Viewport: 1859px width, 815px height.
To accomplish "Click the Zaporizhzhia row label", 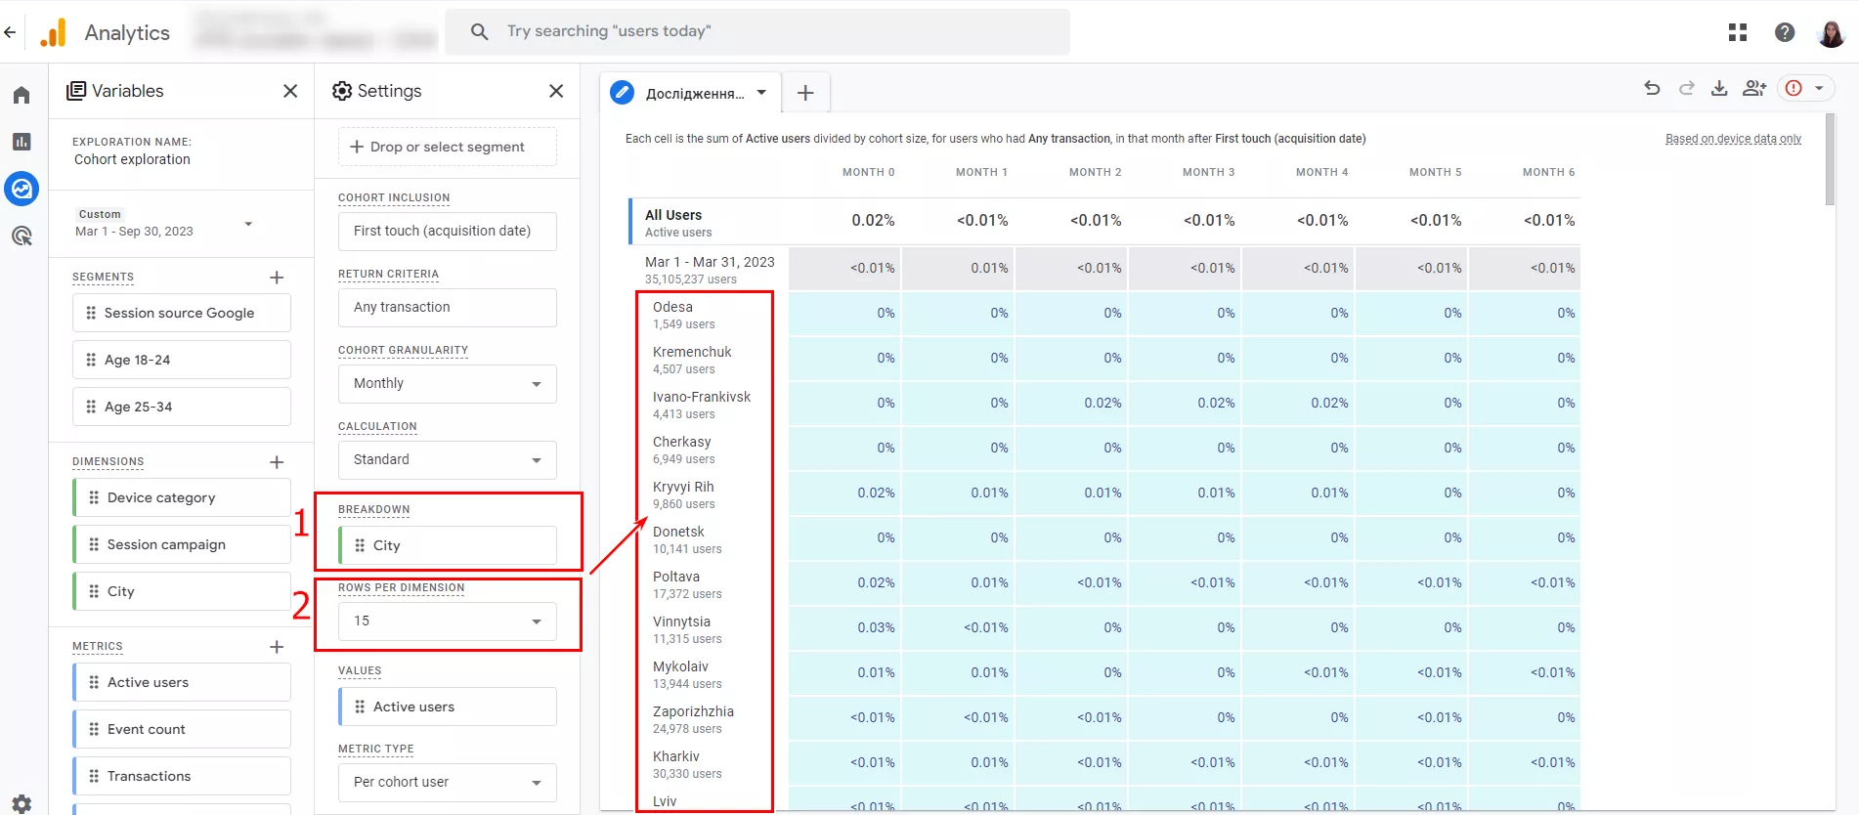I will (693, 711).
